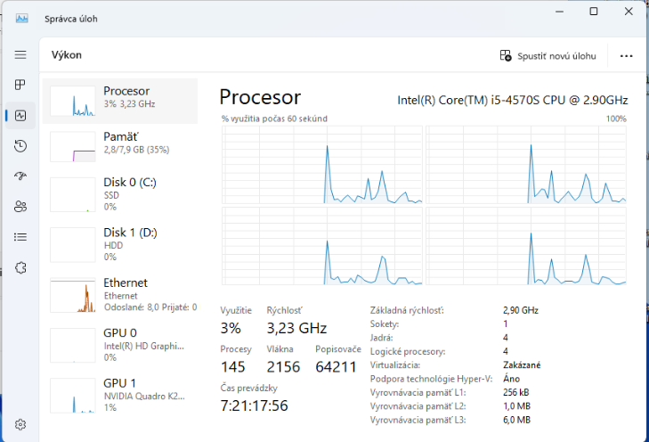Minimize the Task Manager window
Viewport: 649px width, 442px height.
click(559, 12)
